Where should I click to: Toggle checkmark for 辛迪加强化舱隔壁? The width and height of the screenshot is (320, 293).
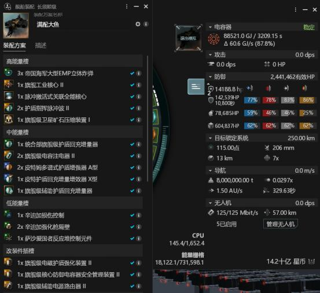tap(132, 227)
